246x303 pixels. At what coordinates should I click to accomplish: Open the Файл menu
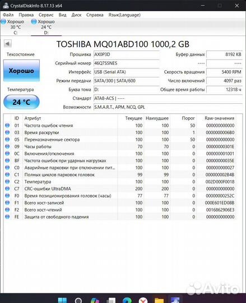[8, 15]
